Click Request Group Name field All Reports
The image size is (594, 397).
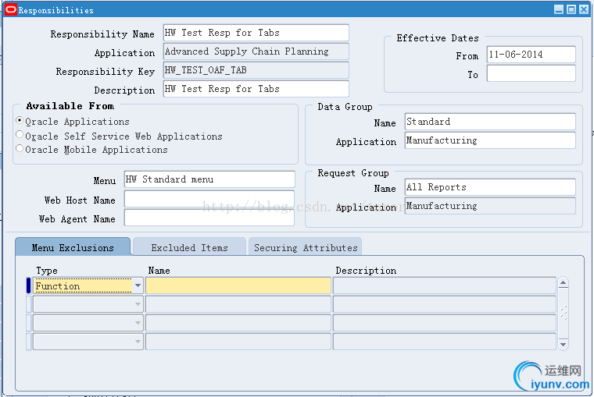(x=490, y=187)
